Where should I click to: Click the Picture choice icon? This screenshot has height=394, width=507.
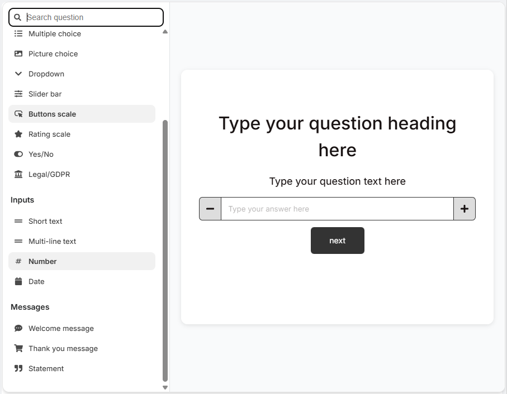click(x=18, y=54)
